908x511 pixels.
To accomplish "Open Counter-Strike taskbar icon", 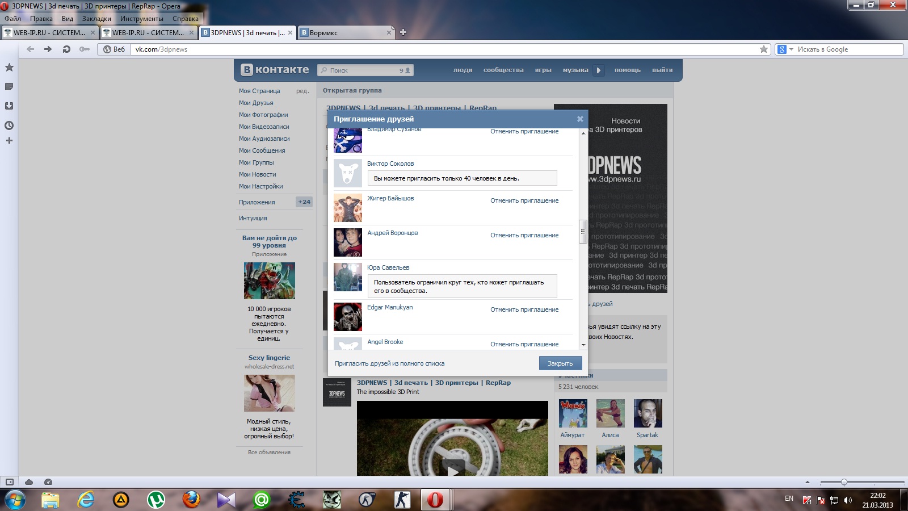I will pos(402,500).
